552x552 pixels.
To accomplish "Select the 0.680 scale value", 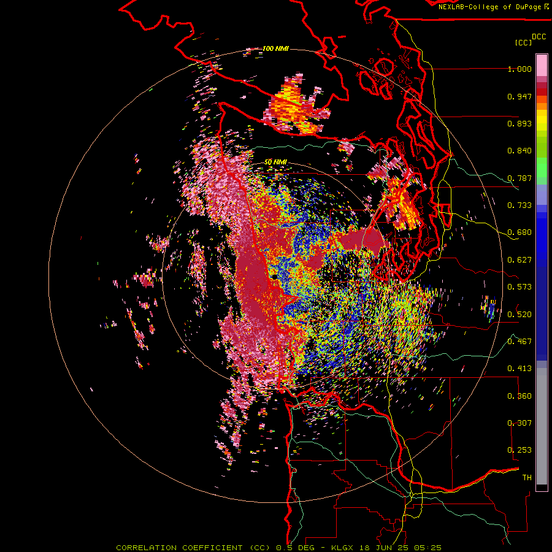I will [x=519, y=232].
